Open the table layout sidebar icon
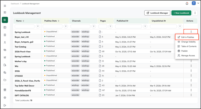The image size is (201, 109). coord(5,27)
